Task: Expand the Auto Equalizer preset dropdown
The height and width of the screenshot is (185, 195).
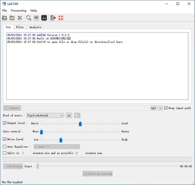Action: click(x=57, y=147)
